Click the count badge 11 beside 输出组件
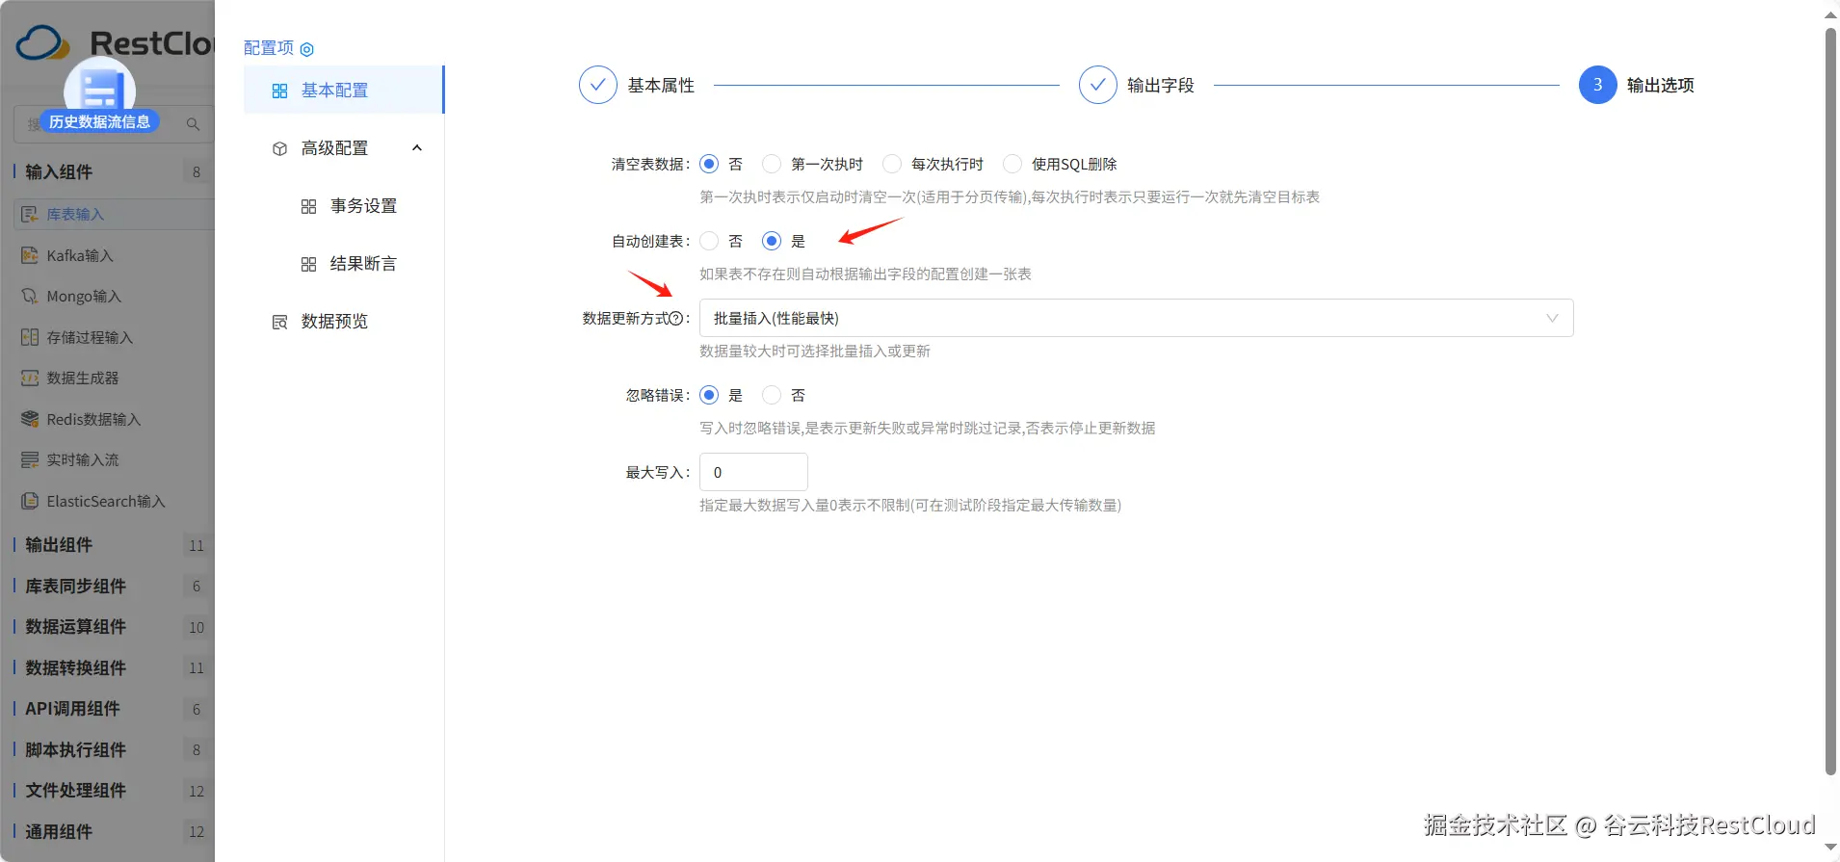 pos(197,546)
